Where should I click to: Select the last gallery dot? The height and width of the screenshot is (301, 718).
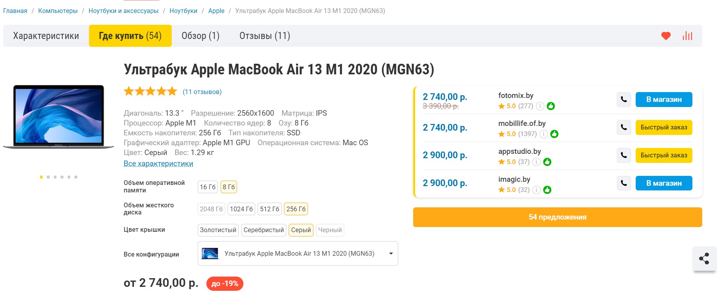pos(76,177)
